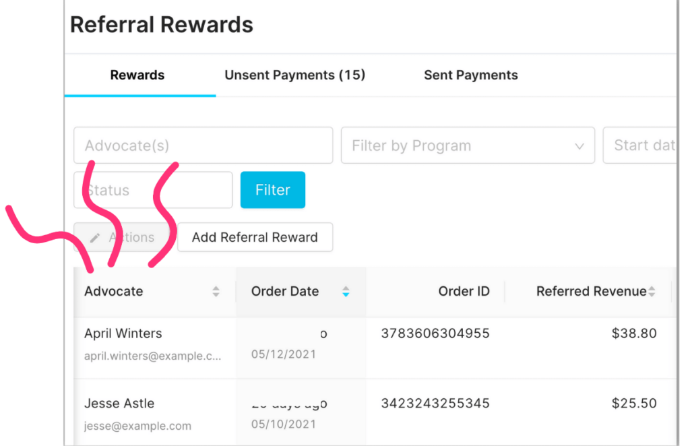Click Add Referral Reward button
This screenshot has height=446, width=690.
pos(255,238)
